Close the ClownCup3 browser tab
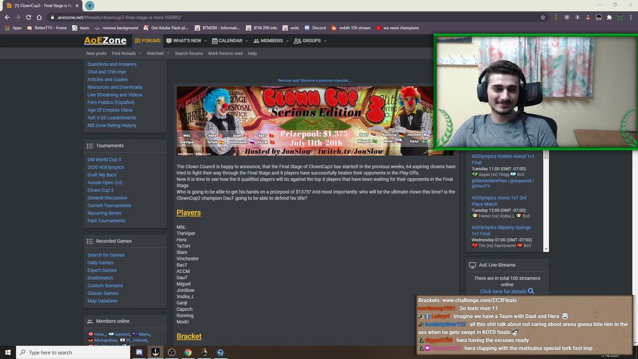 [x=77, y=5]
